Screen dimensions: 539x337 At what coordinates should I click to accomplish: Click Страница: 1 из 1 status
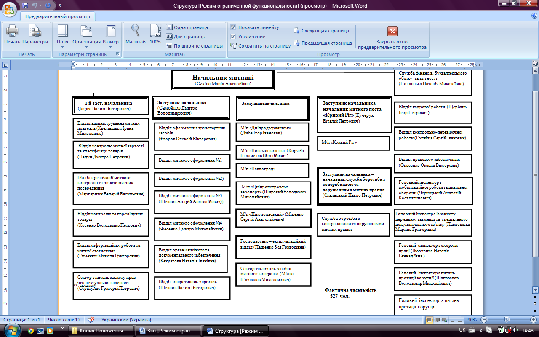coord(21,320)
